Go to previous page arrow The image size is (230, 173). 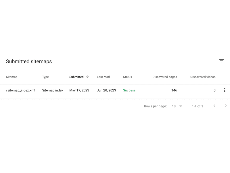coord(214,106)
